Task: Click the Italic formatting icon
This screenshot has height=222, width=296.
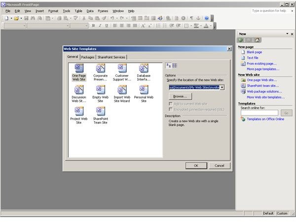Action: [100, 26]
